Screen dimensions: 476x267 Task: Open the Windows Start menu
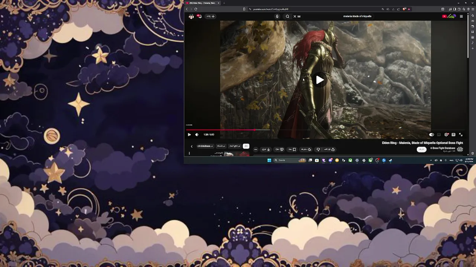point(269,160)
